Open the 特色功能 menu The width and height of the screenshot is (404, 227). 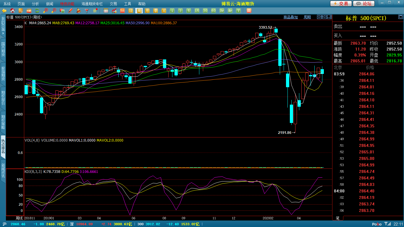pyautogui.click(x=67, y=4)
